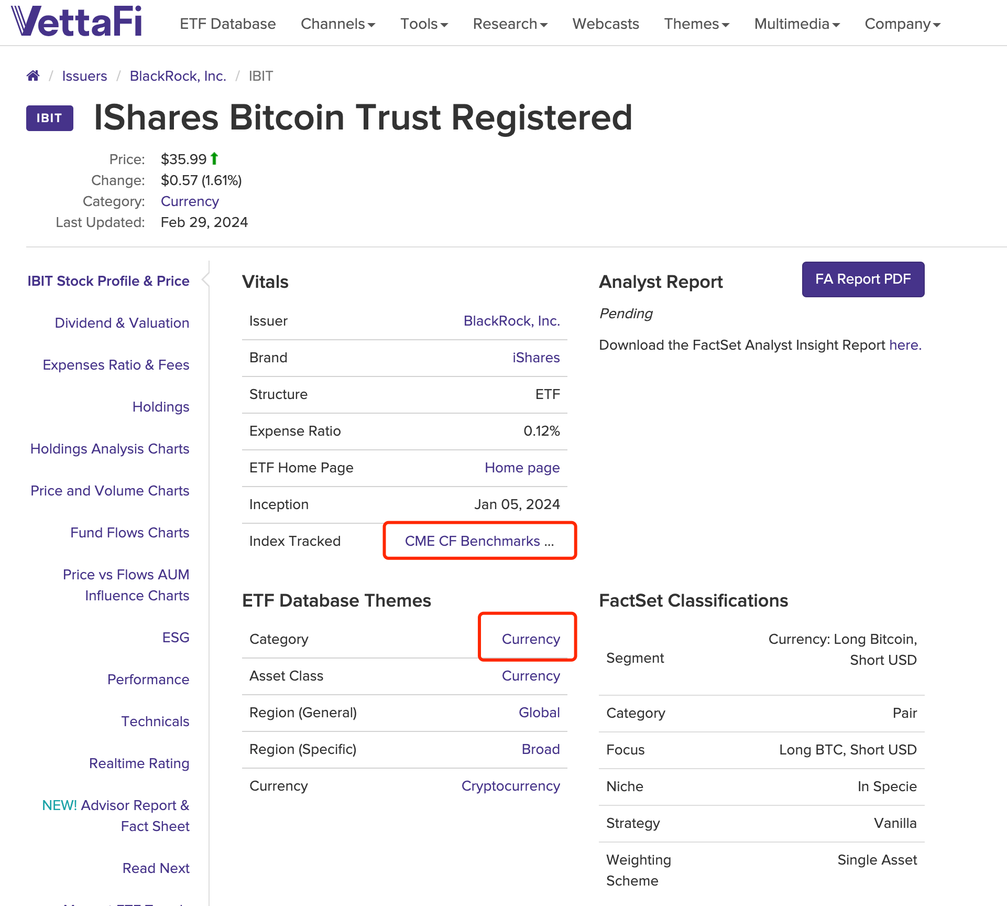Open the Cryptocurrency link

tap(510, 786)
